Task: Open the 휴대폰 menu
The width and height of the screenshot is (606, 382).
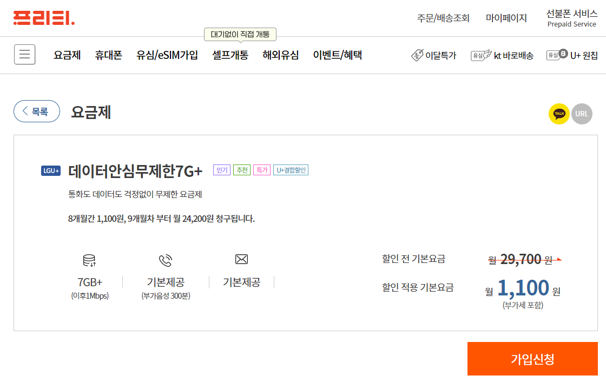Action: (109, 55)
